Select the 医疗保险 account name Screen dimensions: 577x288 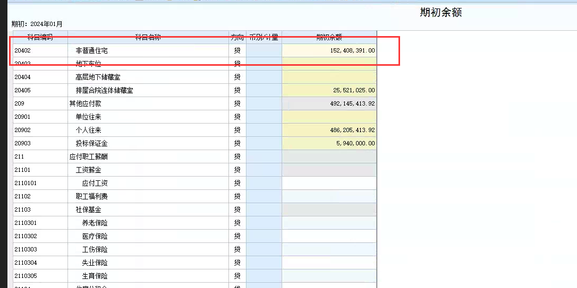(x=95, y=236)
